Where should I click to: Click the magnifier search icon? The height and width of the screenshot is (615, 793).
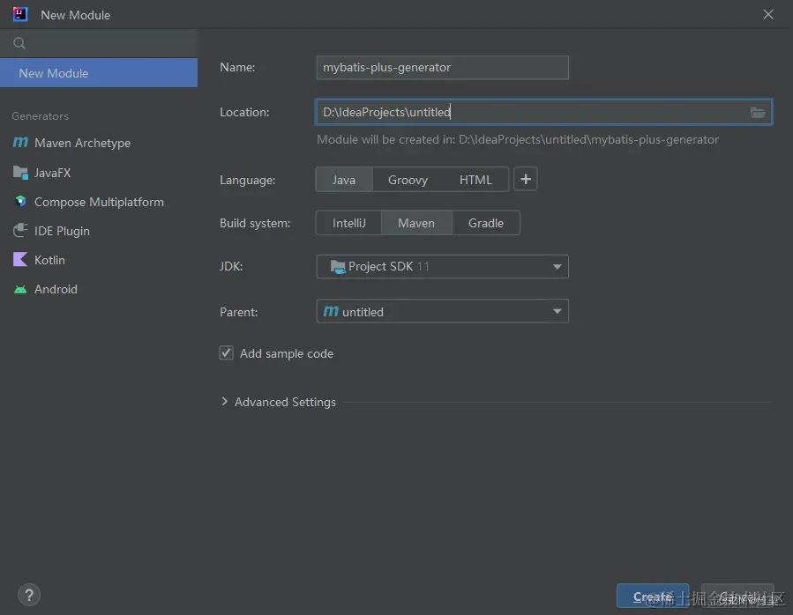19,43
